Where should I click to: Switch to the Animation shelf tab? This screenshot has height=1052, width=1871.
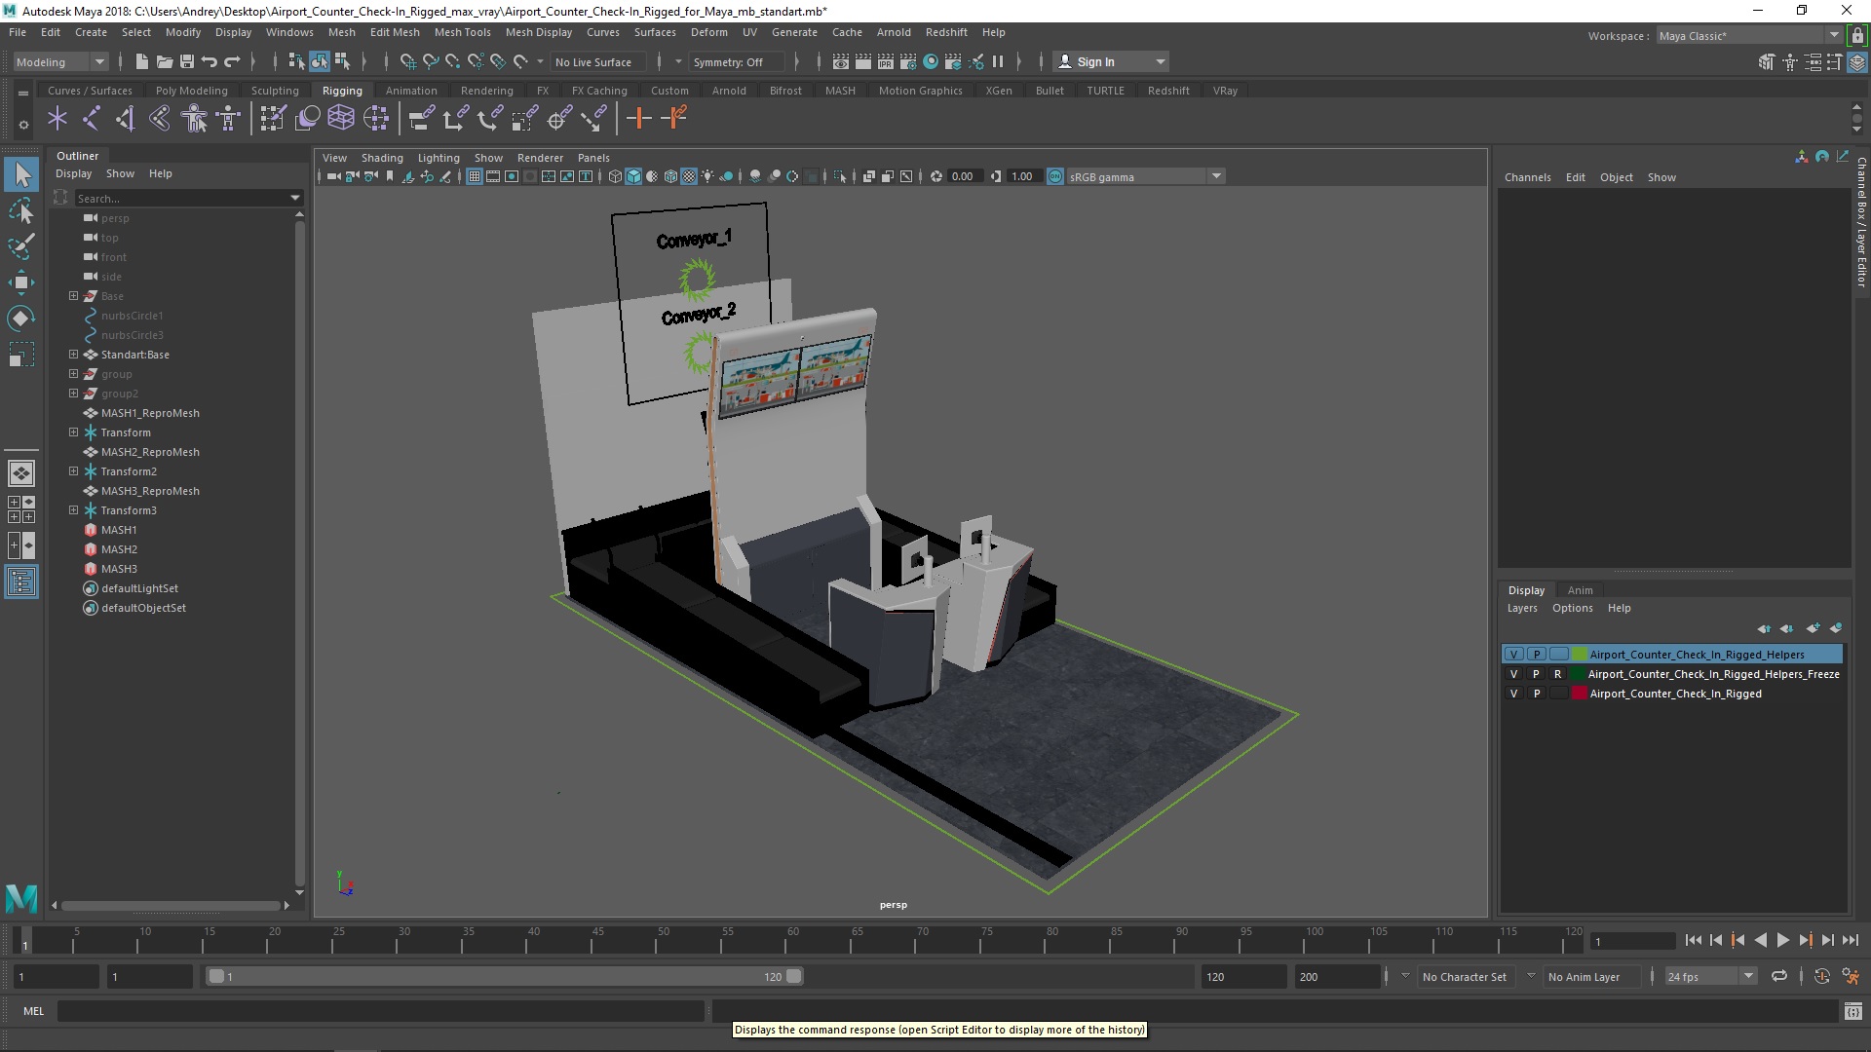coord(410,91)
